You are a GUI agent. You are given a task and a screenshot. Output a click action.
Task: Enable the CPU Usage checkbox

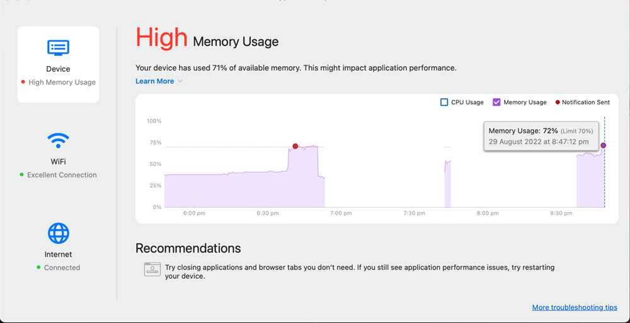click(444, 102)
